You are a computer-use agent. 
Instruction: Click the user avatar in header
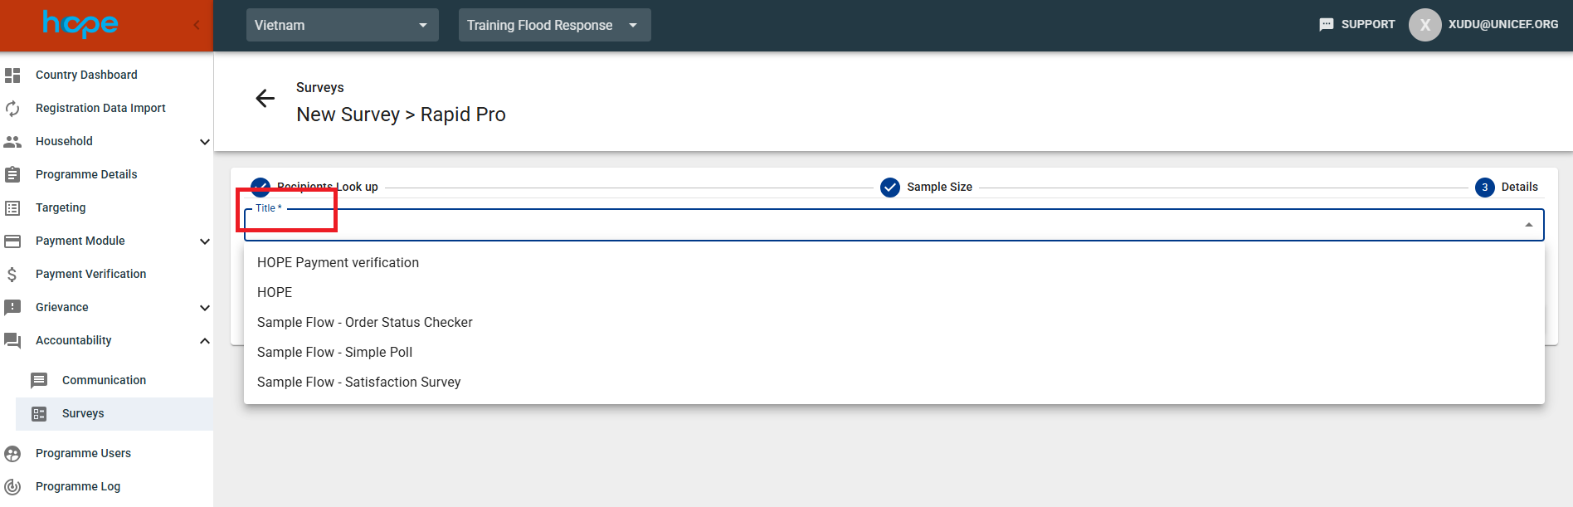(1424, 25)
